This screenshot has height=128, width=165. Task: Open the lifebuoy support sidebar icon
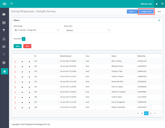click(4, 63)
